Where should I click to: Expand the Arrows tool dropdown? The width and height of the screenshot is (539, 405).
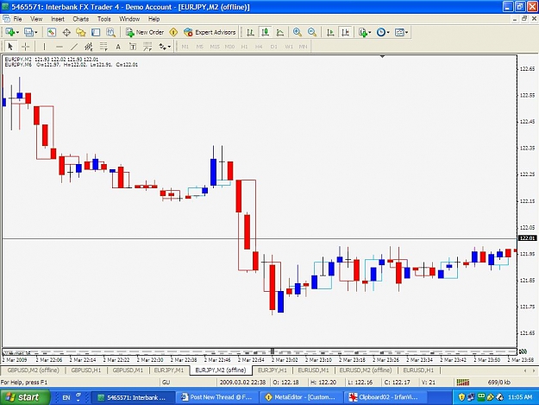click(169, 47)
